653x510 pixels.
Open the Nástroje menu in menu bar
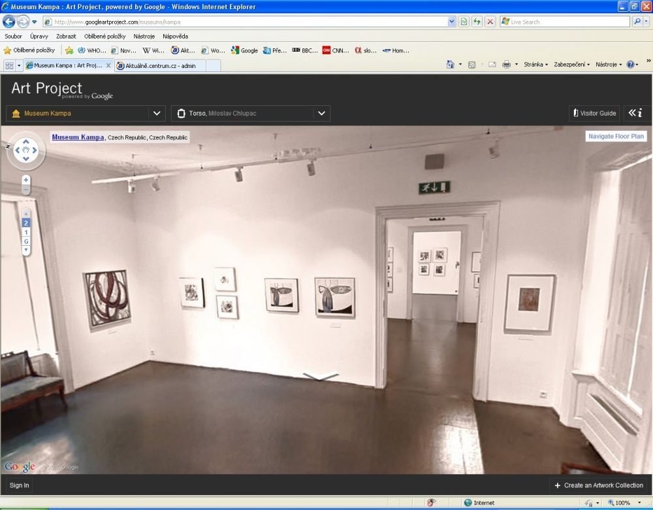click(x=144, y=36)
